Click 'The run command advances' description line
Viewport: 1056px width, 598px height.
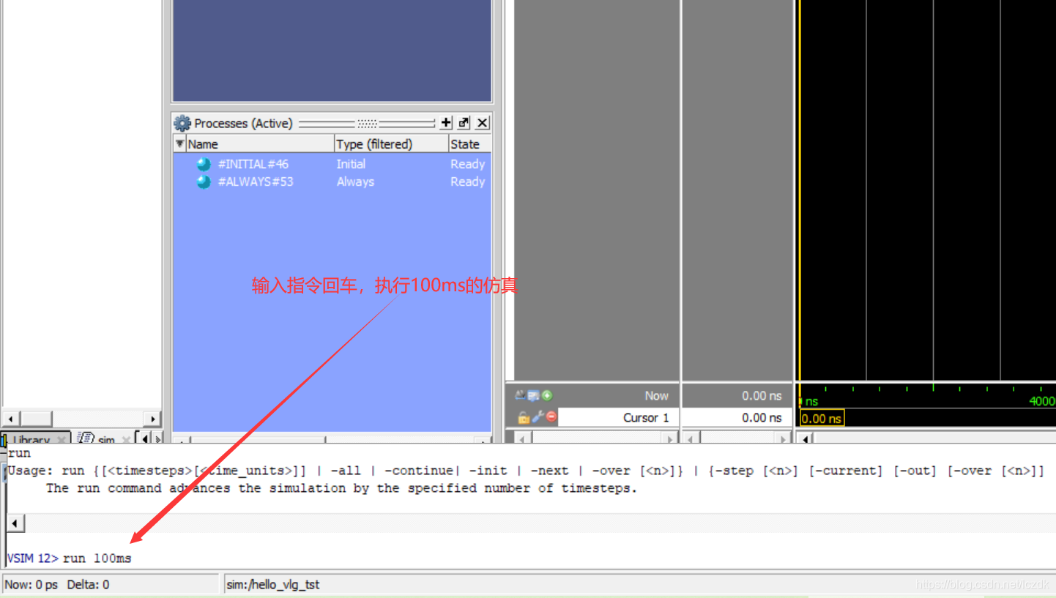[342, 488]
